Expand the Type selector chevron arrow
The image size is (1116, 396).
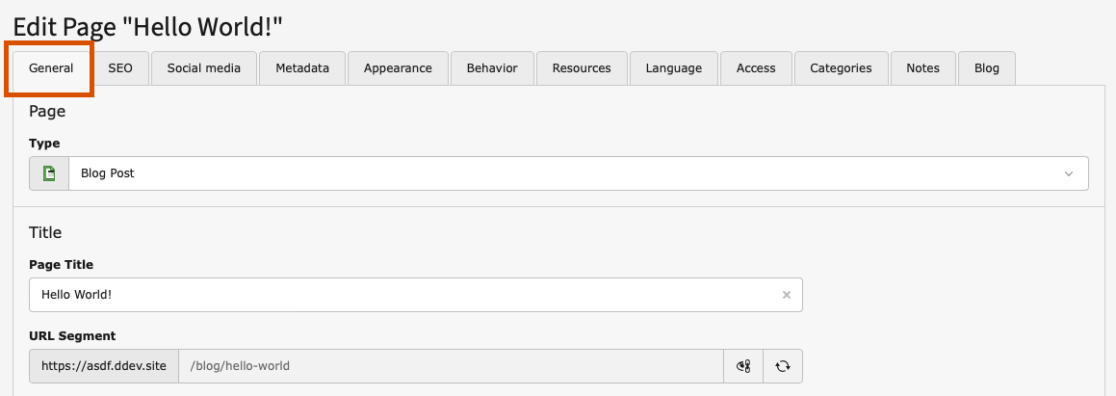[x=1068, y=173]
